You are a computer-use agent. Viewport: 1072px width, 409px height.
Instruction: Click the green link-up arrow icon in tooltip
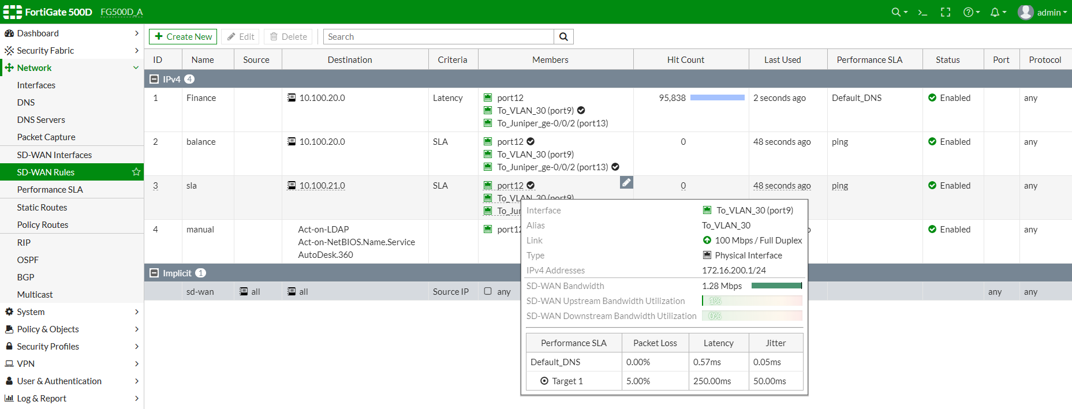[x=707, y=240]
